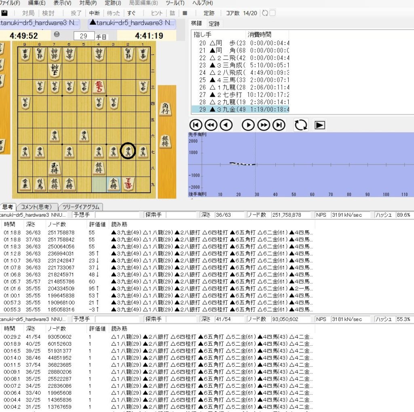Rewind several moves with the double-left arrow

[x=211, y=125]
